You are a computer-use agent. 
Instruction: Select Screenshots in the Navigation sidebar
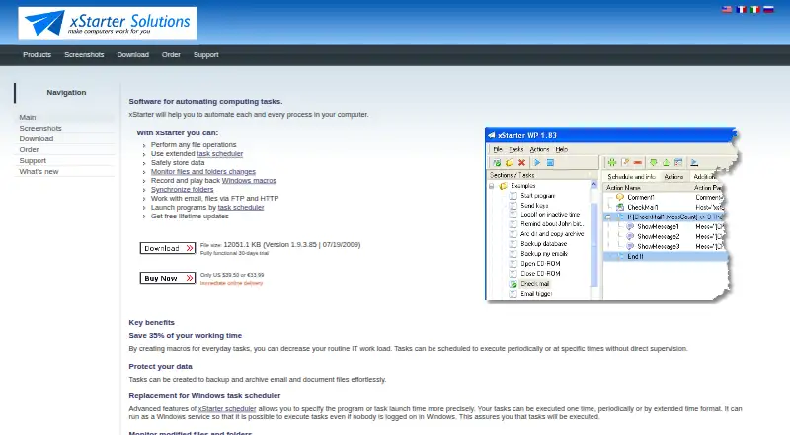coord(64,129)
